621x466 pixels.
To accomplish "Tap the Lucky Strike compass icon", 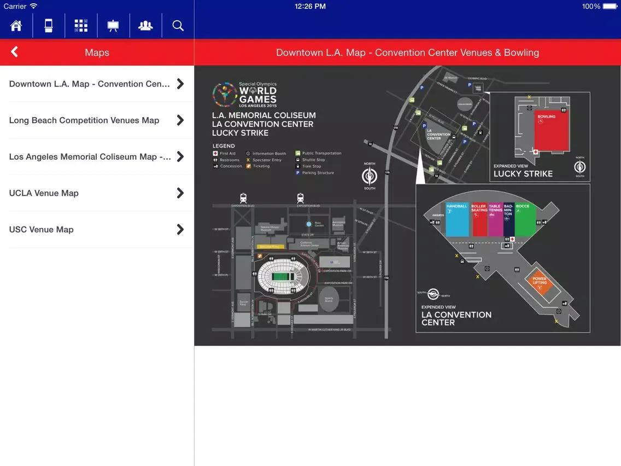I will point(580,167).
